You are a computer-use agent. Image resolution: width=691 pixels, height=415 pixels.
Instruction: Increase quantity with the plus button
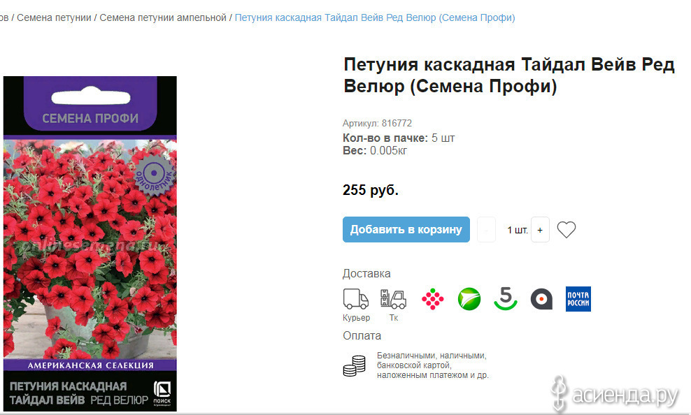(540, 230)
